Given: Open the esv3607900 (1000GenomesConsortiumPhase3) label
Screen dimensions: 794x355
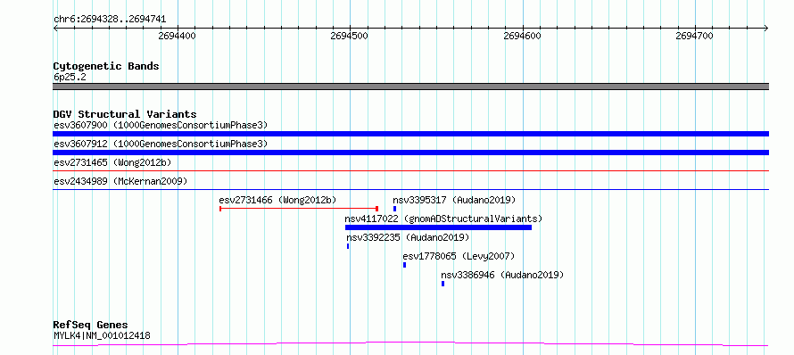Looking at the screenshot, I should 161,125.
